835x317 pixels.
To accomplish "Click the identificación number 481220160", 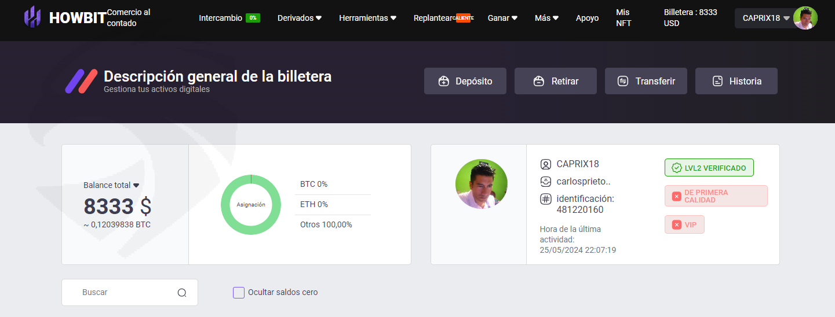I will (580, 210).
